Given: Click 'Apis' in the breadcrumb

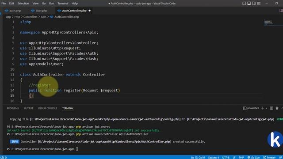Looking at the screenshot, I should (43, 17).
